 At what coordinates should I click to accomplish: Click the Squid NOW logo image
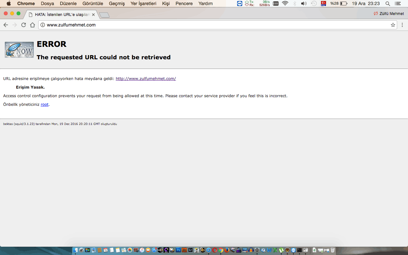[x=19, y=50]
